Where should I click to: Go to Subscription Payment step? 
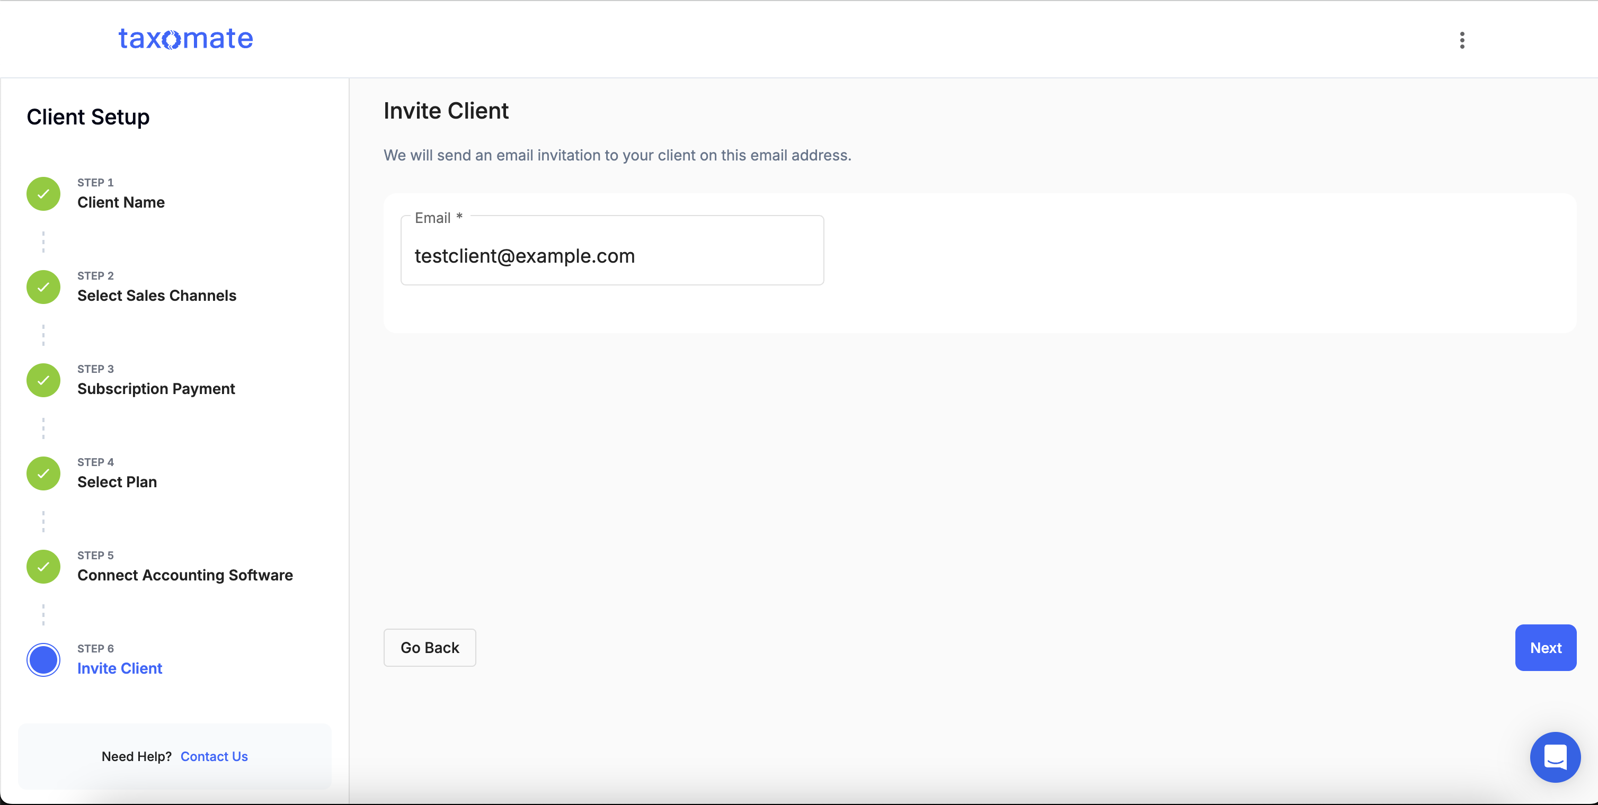[156, 389]
